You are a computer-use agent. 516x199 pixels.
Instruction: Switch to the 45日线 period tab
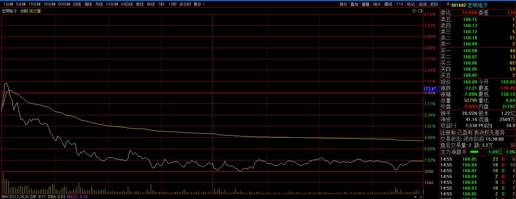point(127,4)
